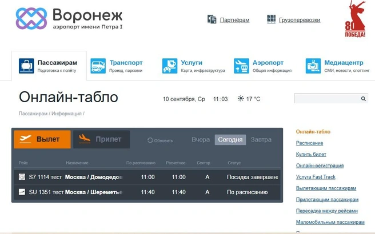This screenshot has width=375, height=234.
Task: Select flight S7 1114 row number
Action: (x=45, y=177)
